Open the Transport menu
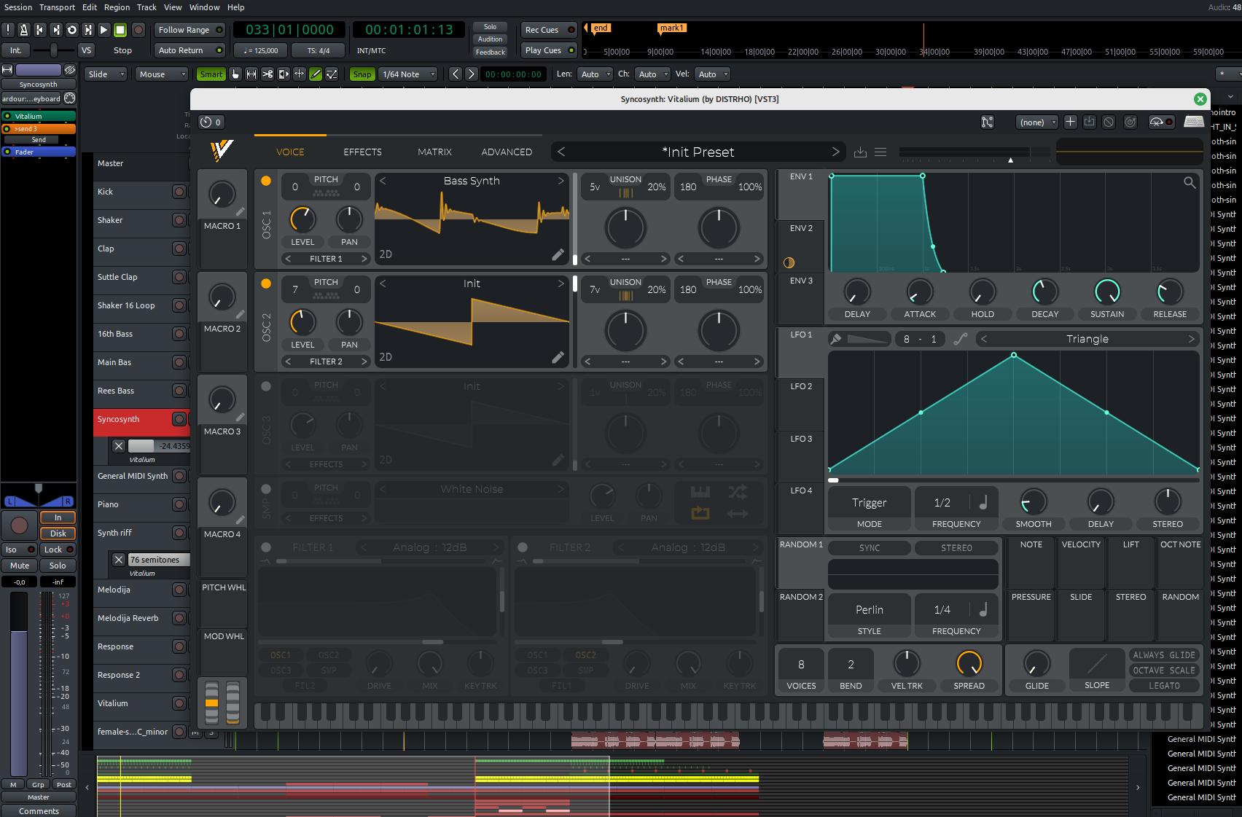Screen dimensions: 1242x817 (x=57, y=7)
